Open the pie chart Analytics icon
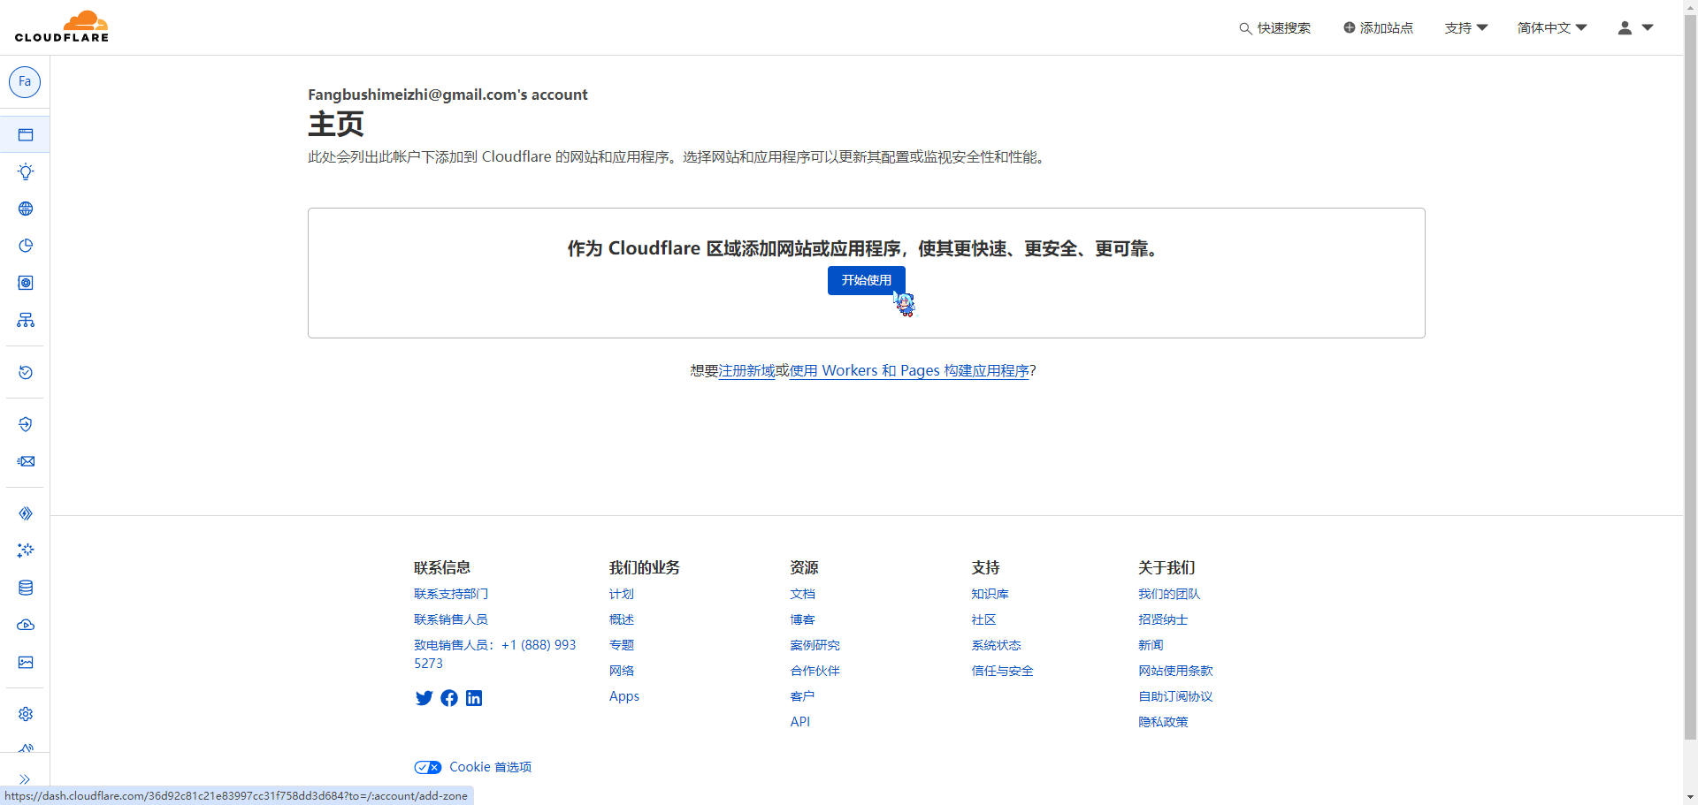 pos(26,246)
